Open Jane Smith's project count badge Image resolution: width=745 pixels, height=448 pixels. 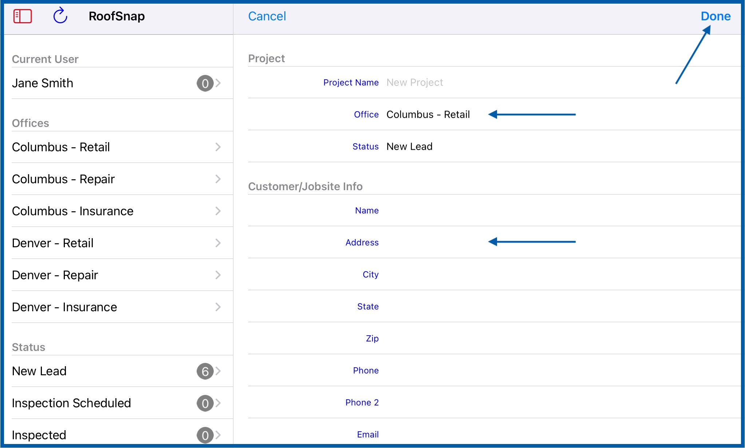point(205,83)
